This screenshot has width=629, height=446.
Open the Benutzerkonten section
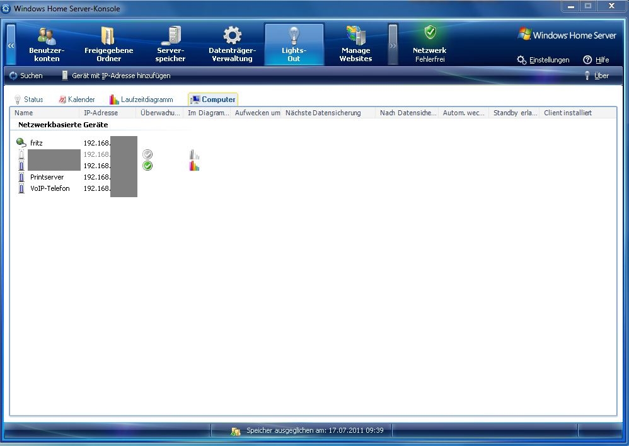tap(47, 44)
